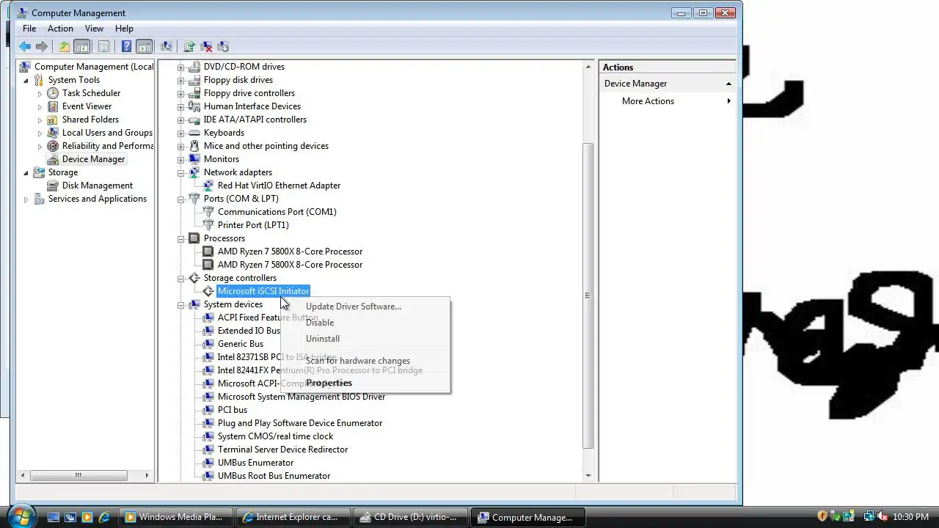Select Device Manager in left tree

[93, 159]
